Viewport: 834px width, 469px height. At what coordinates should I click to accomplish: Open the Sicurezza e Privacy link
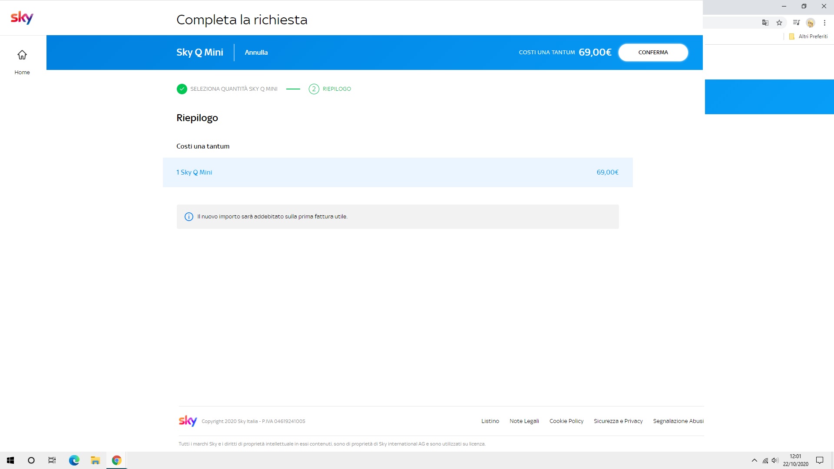(x=618, y=421)
